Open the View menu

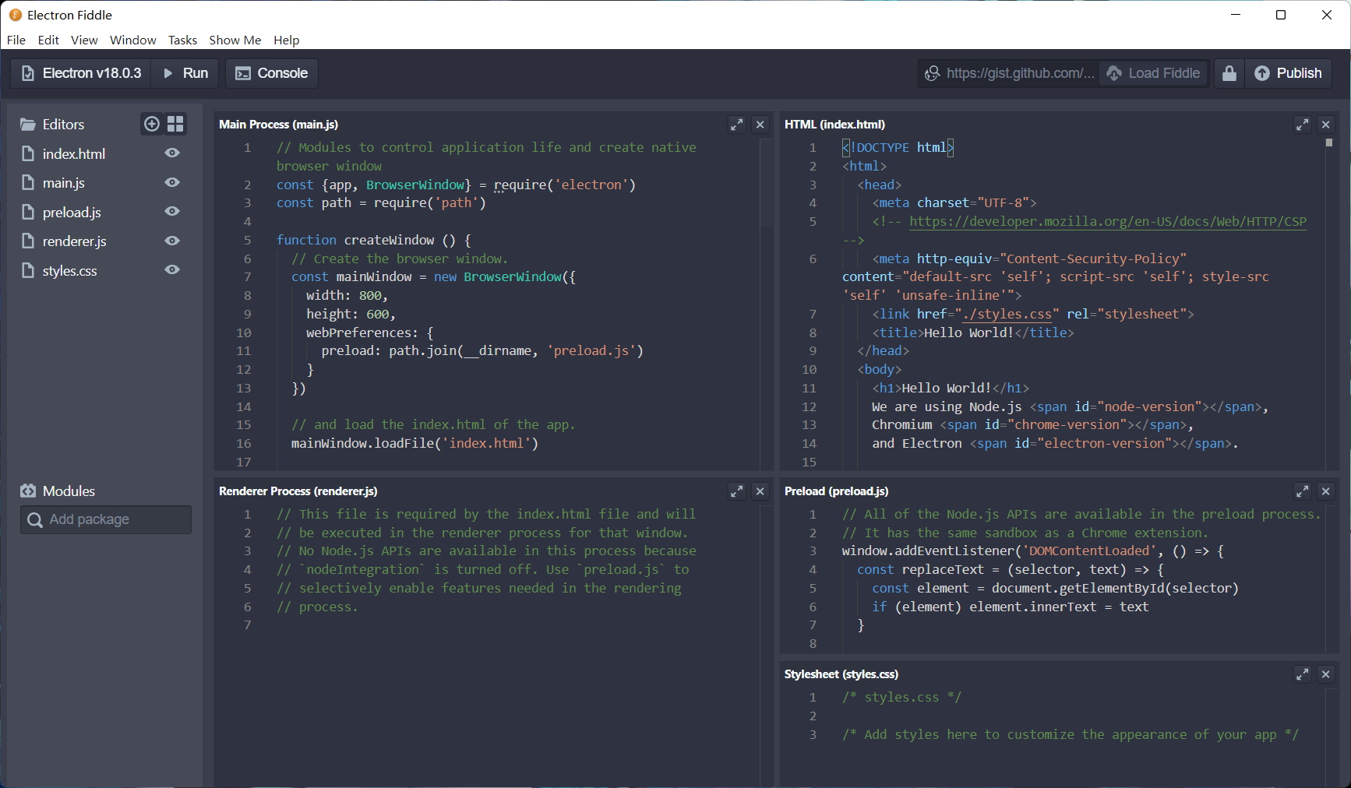(84, 40)
